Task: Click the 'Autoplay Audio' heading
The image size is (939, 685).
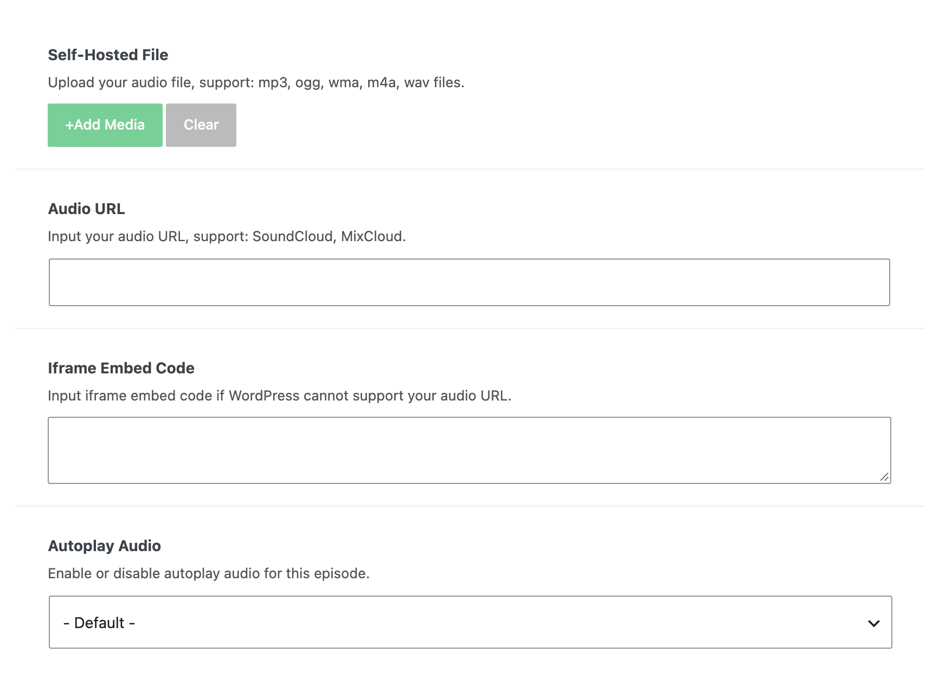Action: pyautogui.click(x=104, y=546)
